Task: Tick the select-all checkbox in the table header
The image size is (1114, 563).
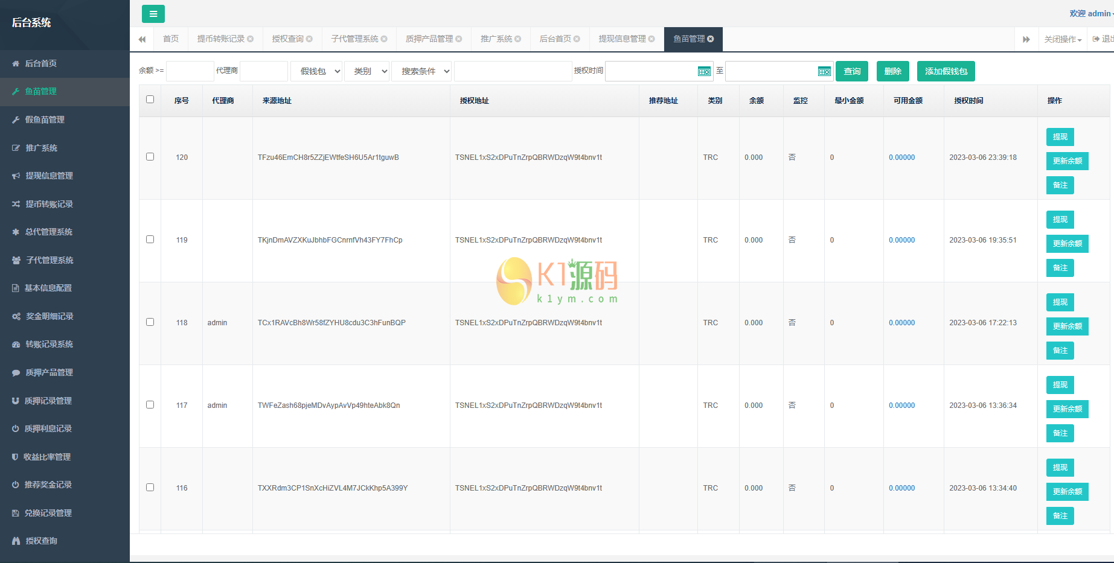Action: (150, 100)
